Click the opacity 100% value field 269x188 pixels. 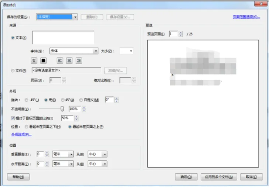tap(75, 109)
